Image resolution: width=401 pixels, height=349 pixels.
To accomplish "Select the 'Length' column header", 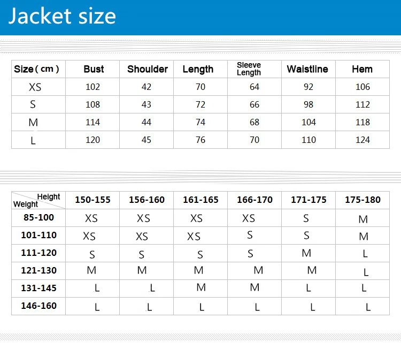I will (198, 70).
